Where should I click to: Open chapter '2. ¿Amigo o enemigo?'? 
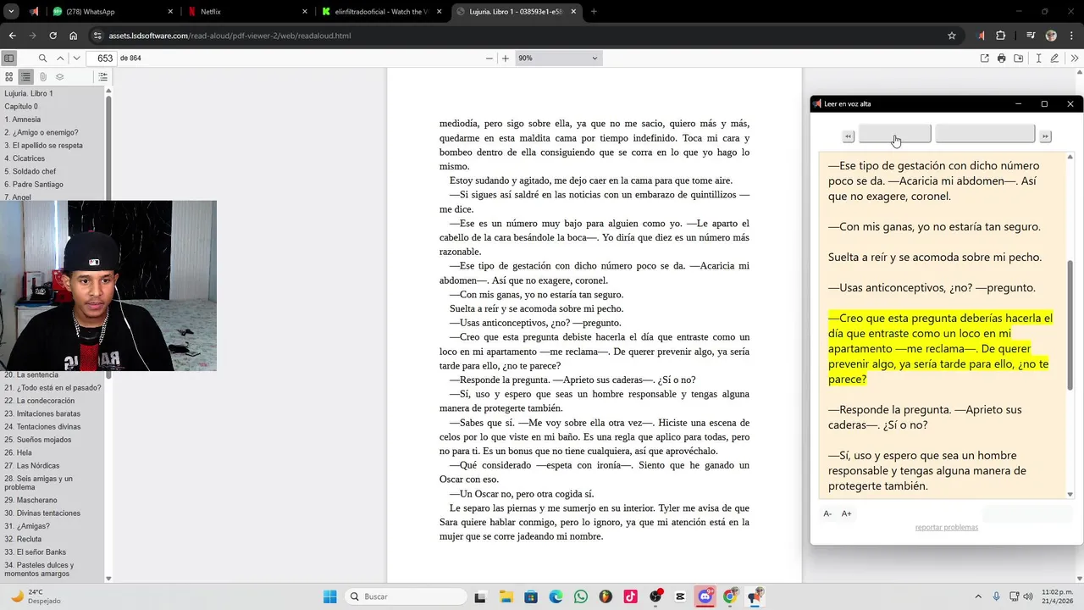click(41, 133)
